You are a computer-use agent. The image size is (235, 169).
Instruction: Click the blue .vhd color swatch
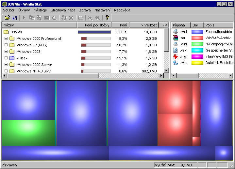pyautogui.click(x=197, y=32)
